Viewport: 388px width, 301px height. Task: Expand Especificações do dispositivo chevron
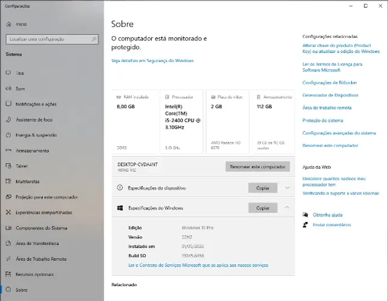287,188
